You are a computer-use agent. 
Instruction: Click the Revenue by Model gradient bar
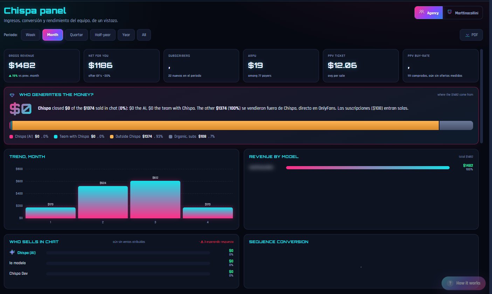[x=368, y=167]
